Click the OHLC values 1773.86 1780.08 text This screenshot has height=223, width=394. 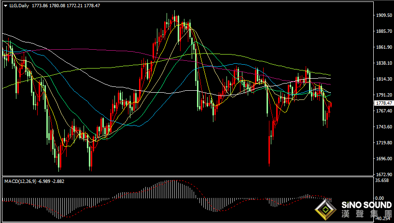[x=48, y=5]
